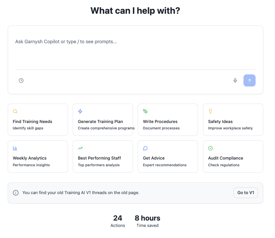Click the trending arrow icon on Best Performing Staff

(x=80, y=148)
